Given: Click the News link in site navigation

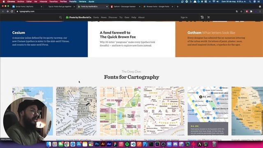Looking at the screenshot, I should click(x=104, y=17).
